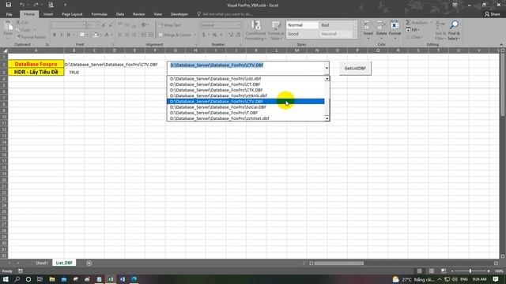Click the Insert cells icon
Viewport: 506px width, 284px height.
(368, 25)
